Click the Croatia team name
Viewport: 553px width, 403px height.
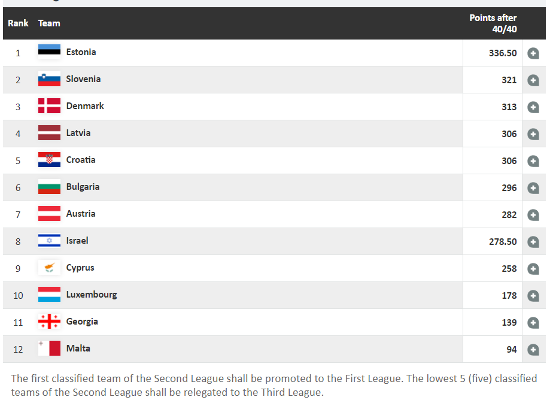[x=81, y=160]
